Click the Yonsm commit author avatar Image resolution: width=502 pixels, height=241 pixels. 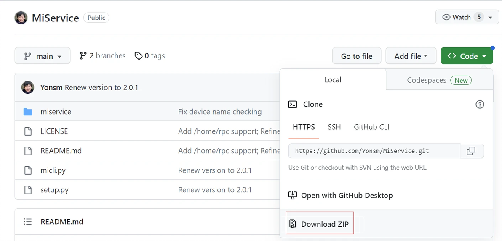tap(28, 87)
